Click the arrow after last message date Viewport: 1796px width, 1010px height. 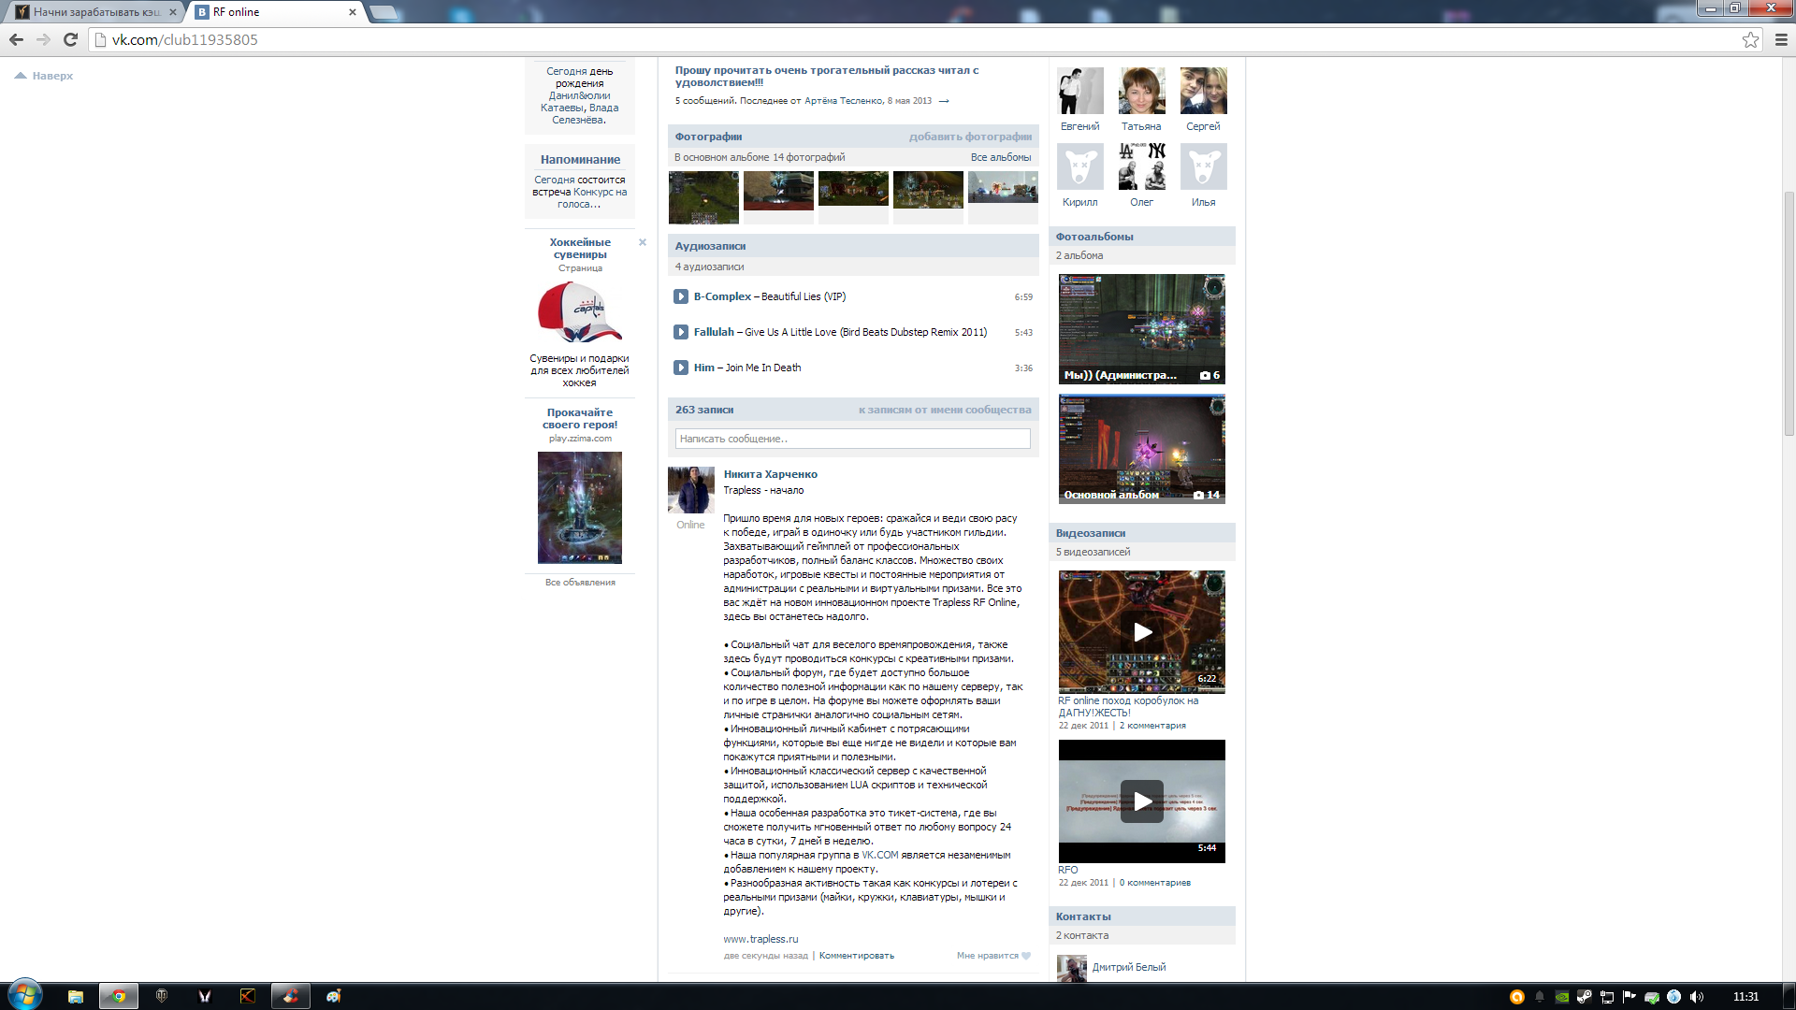click(944, 101)
